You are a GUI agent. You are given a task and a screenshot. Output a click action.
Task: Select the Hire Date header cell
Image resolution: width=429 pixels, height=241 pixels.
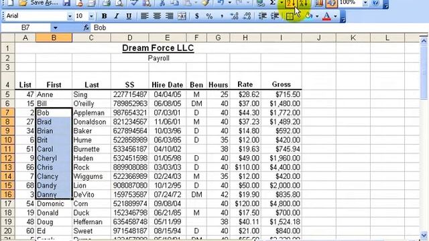click(168, 80)
